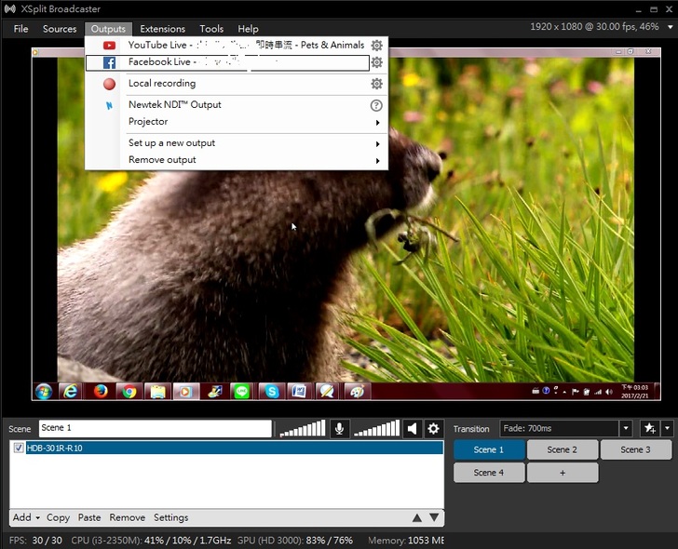Screen dimensions: 678x549
Task: Start Local recording from Outputs menu
Action: (162, 84)
